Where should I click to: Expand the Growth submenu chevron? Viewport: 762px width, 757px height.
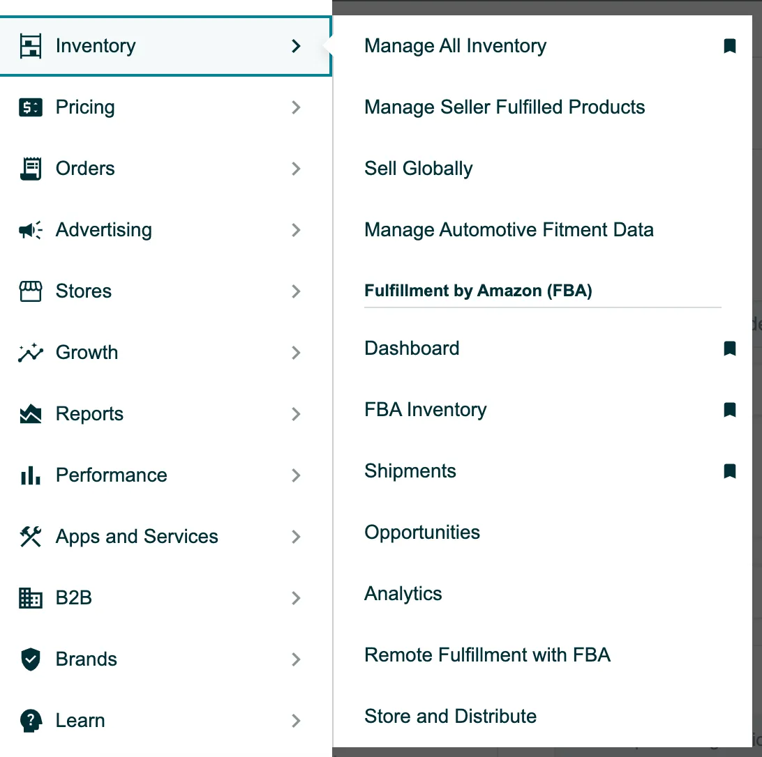point(296,353)
